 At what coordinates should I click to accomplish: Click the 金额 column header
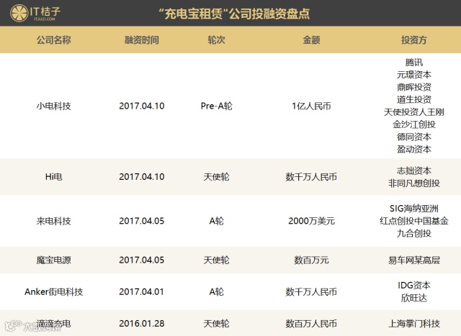[x=311, y=40]
